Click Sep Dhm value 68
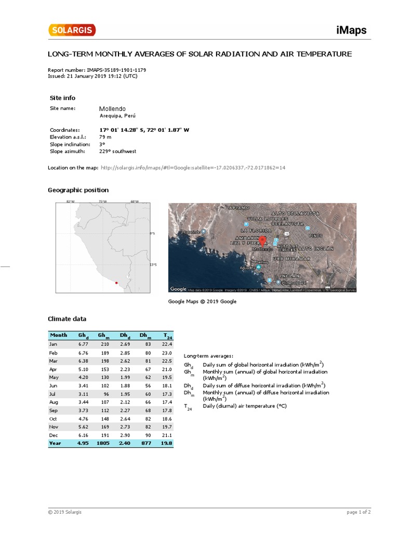The width and height of the screenshot is (399, 533). coord(148,410)
